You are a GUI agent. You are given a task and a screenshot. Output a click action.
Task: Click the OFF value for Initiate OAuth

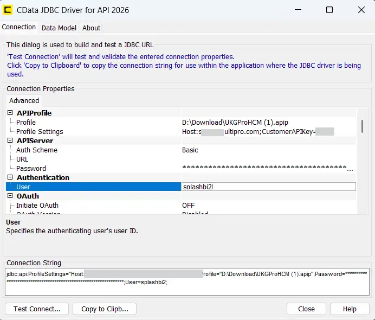(188, 206)
